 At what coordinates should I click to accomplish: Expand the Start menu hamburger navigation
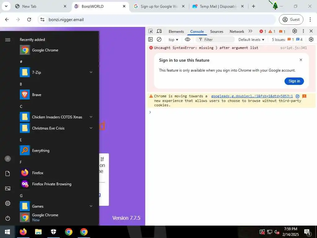pyautogui.click(x=8, y=40)
